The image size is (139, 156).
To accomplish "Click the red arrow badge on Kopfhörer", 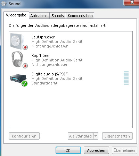I will pos(25,66).
